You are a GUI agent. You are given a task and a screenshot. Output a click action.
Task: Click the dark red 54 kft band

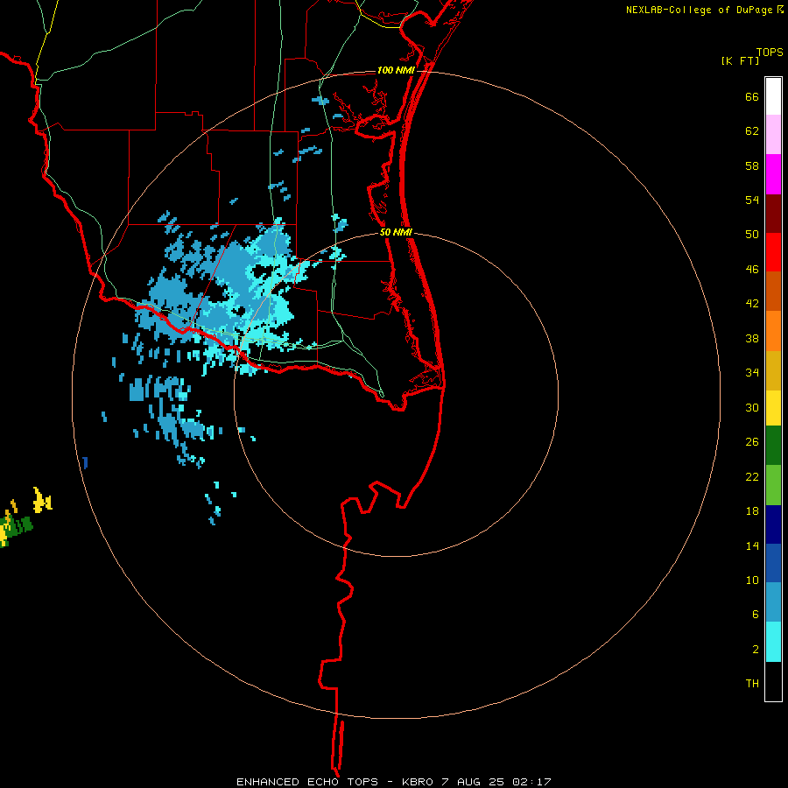point(773,214)
